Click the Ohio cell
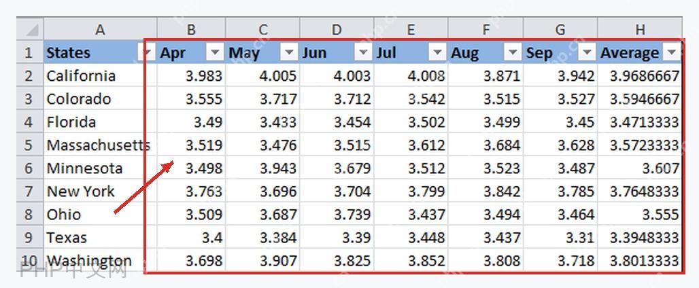 point(101,214)
